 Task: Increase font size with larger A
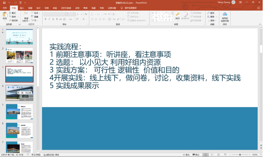(78, 14)
